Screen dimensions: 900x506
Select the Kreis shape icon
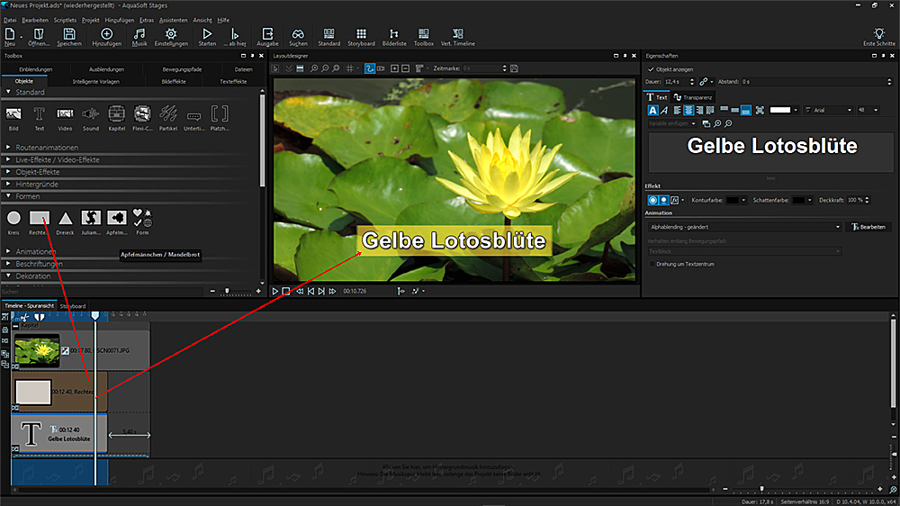point(13,218)
